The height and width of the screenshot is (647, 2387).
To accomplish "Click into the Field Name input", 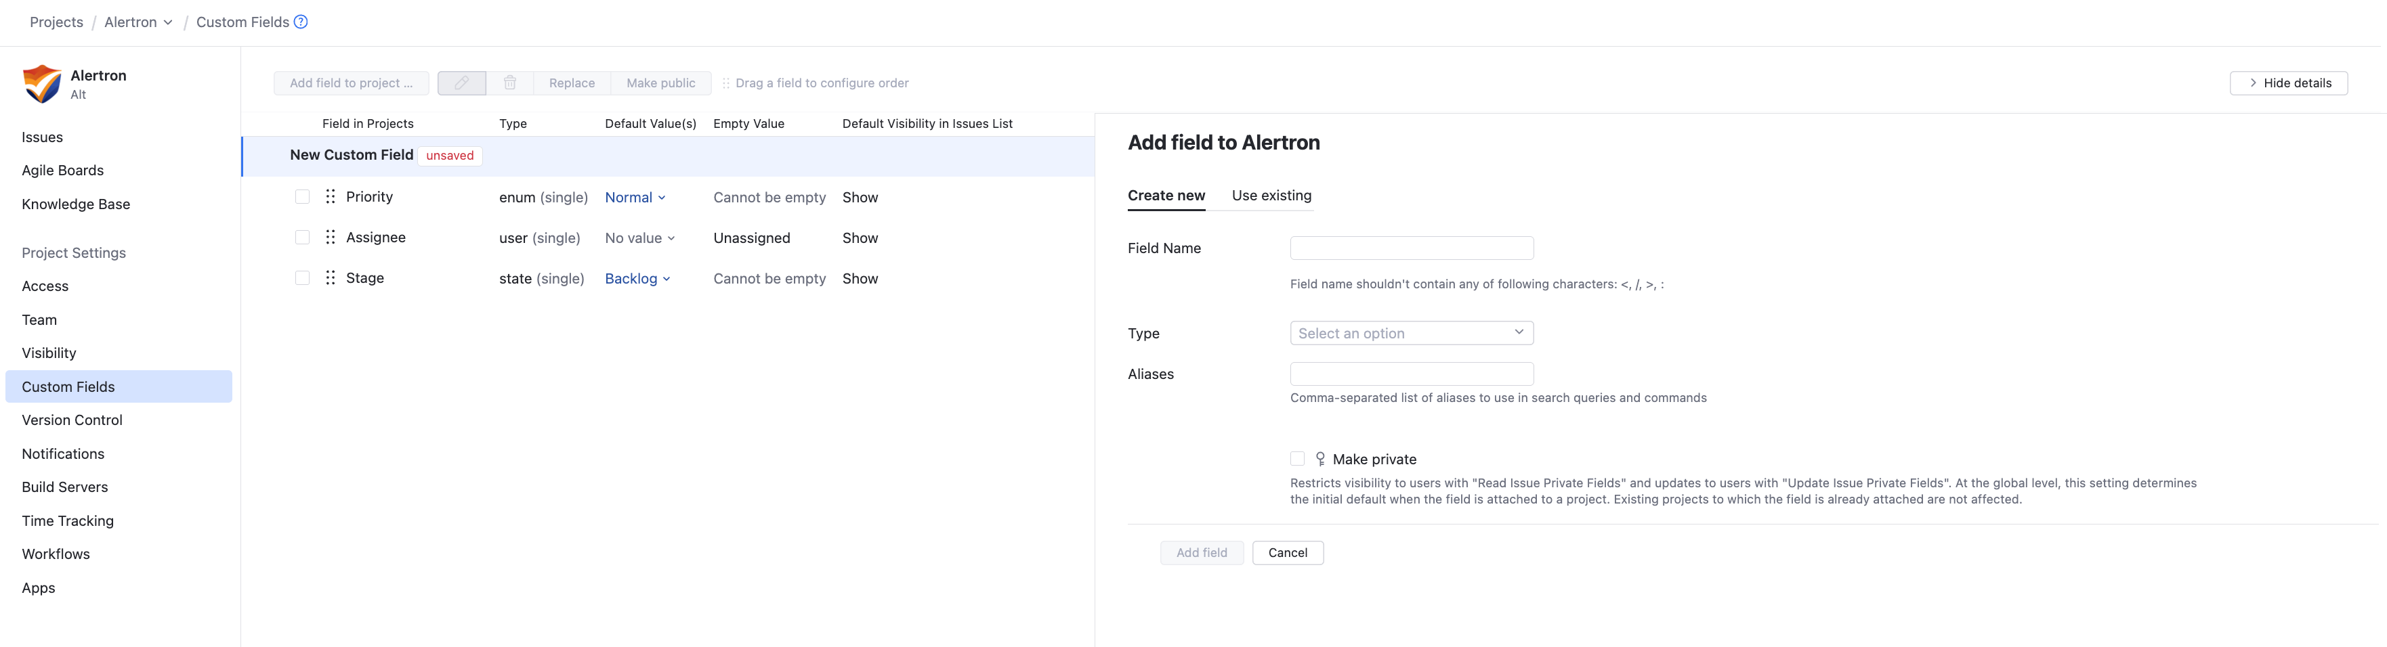I will (1410, 248).
